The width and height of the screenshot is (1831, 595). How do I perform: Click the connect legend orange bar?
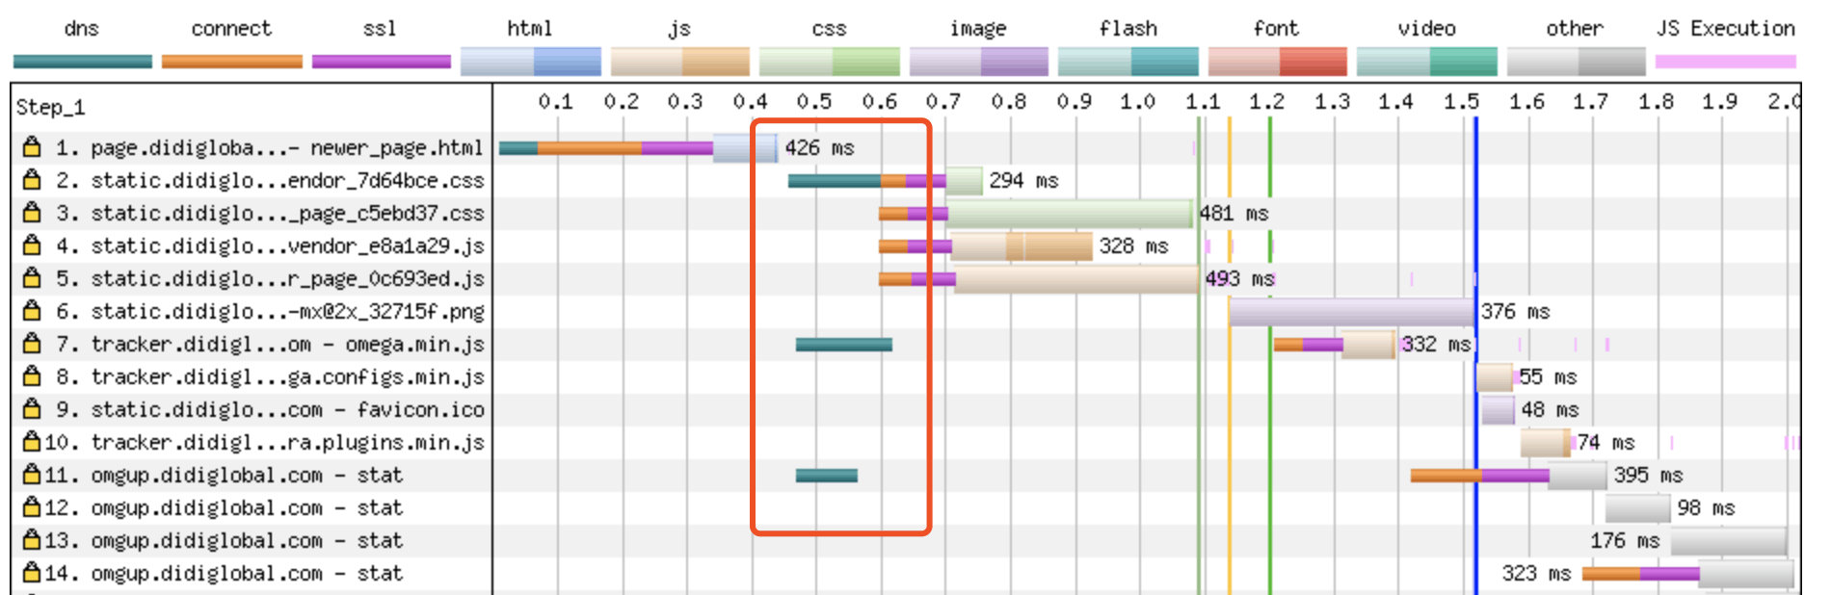point(232,62)
